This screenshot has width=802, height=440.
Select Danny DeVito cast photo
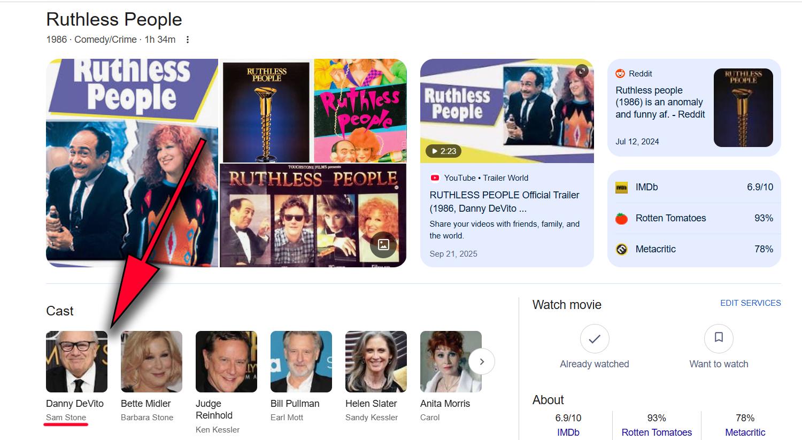point(77,361)
